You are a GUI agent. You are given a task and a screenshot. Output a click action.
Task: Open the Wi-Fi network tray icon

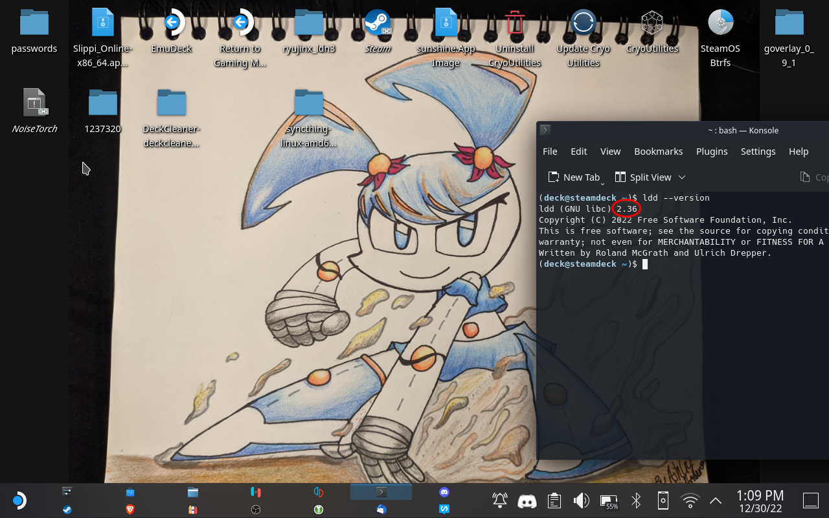tap(690, 501)
